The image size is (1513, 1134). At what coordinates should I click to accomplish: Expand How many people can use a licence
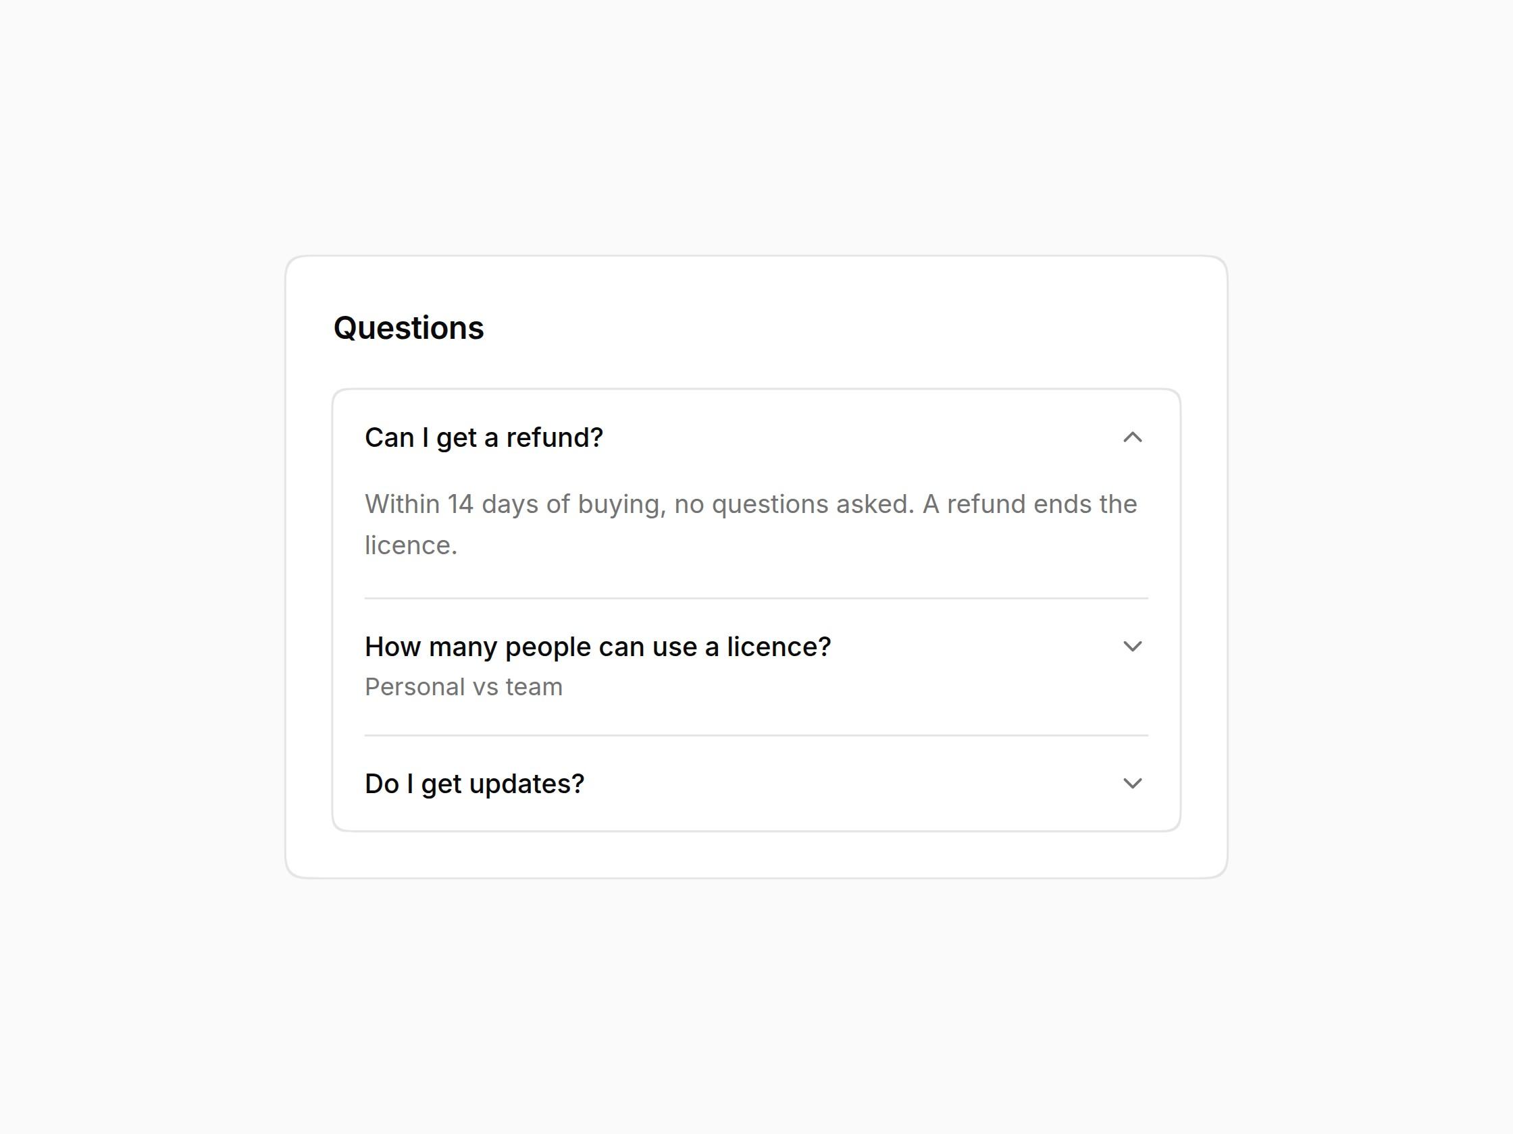(x=756, y=666)
